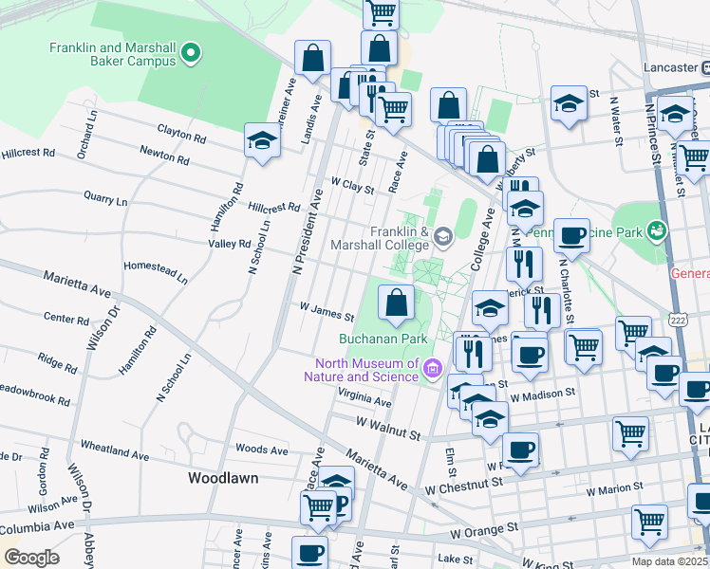Screen dimensions: 710x569
Task: Select the N President Ave street label
Action: point(308,231)
